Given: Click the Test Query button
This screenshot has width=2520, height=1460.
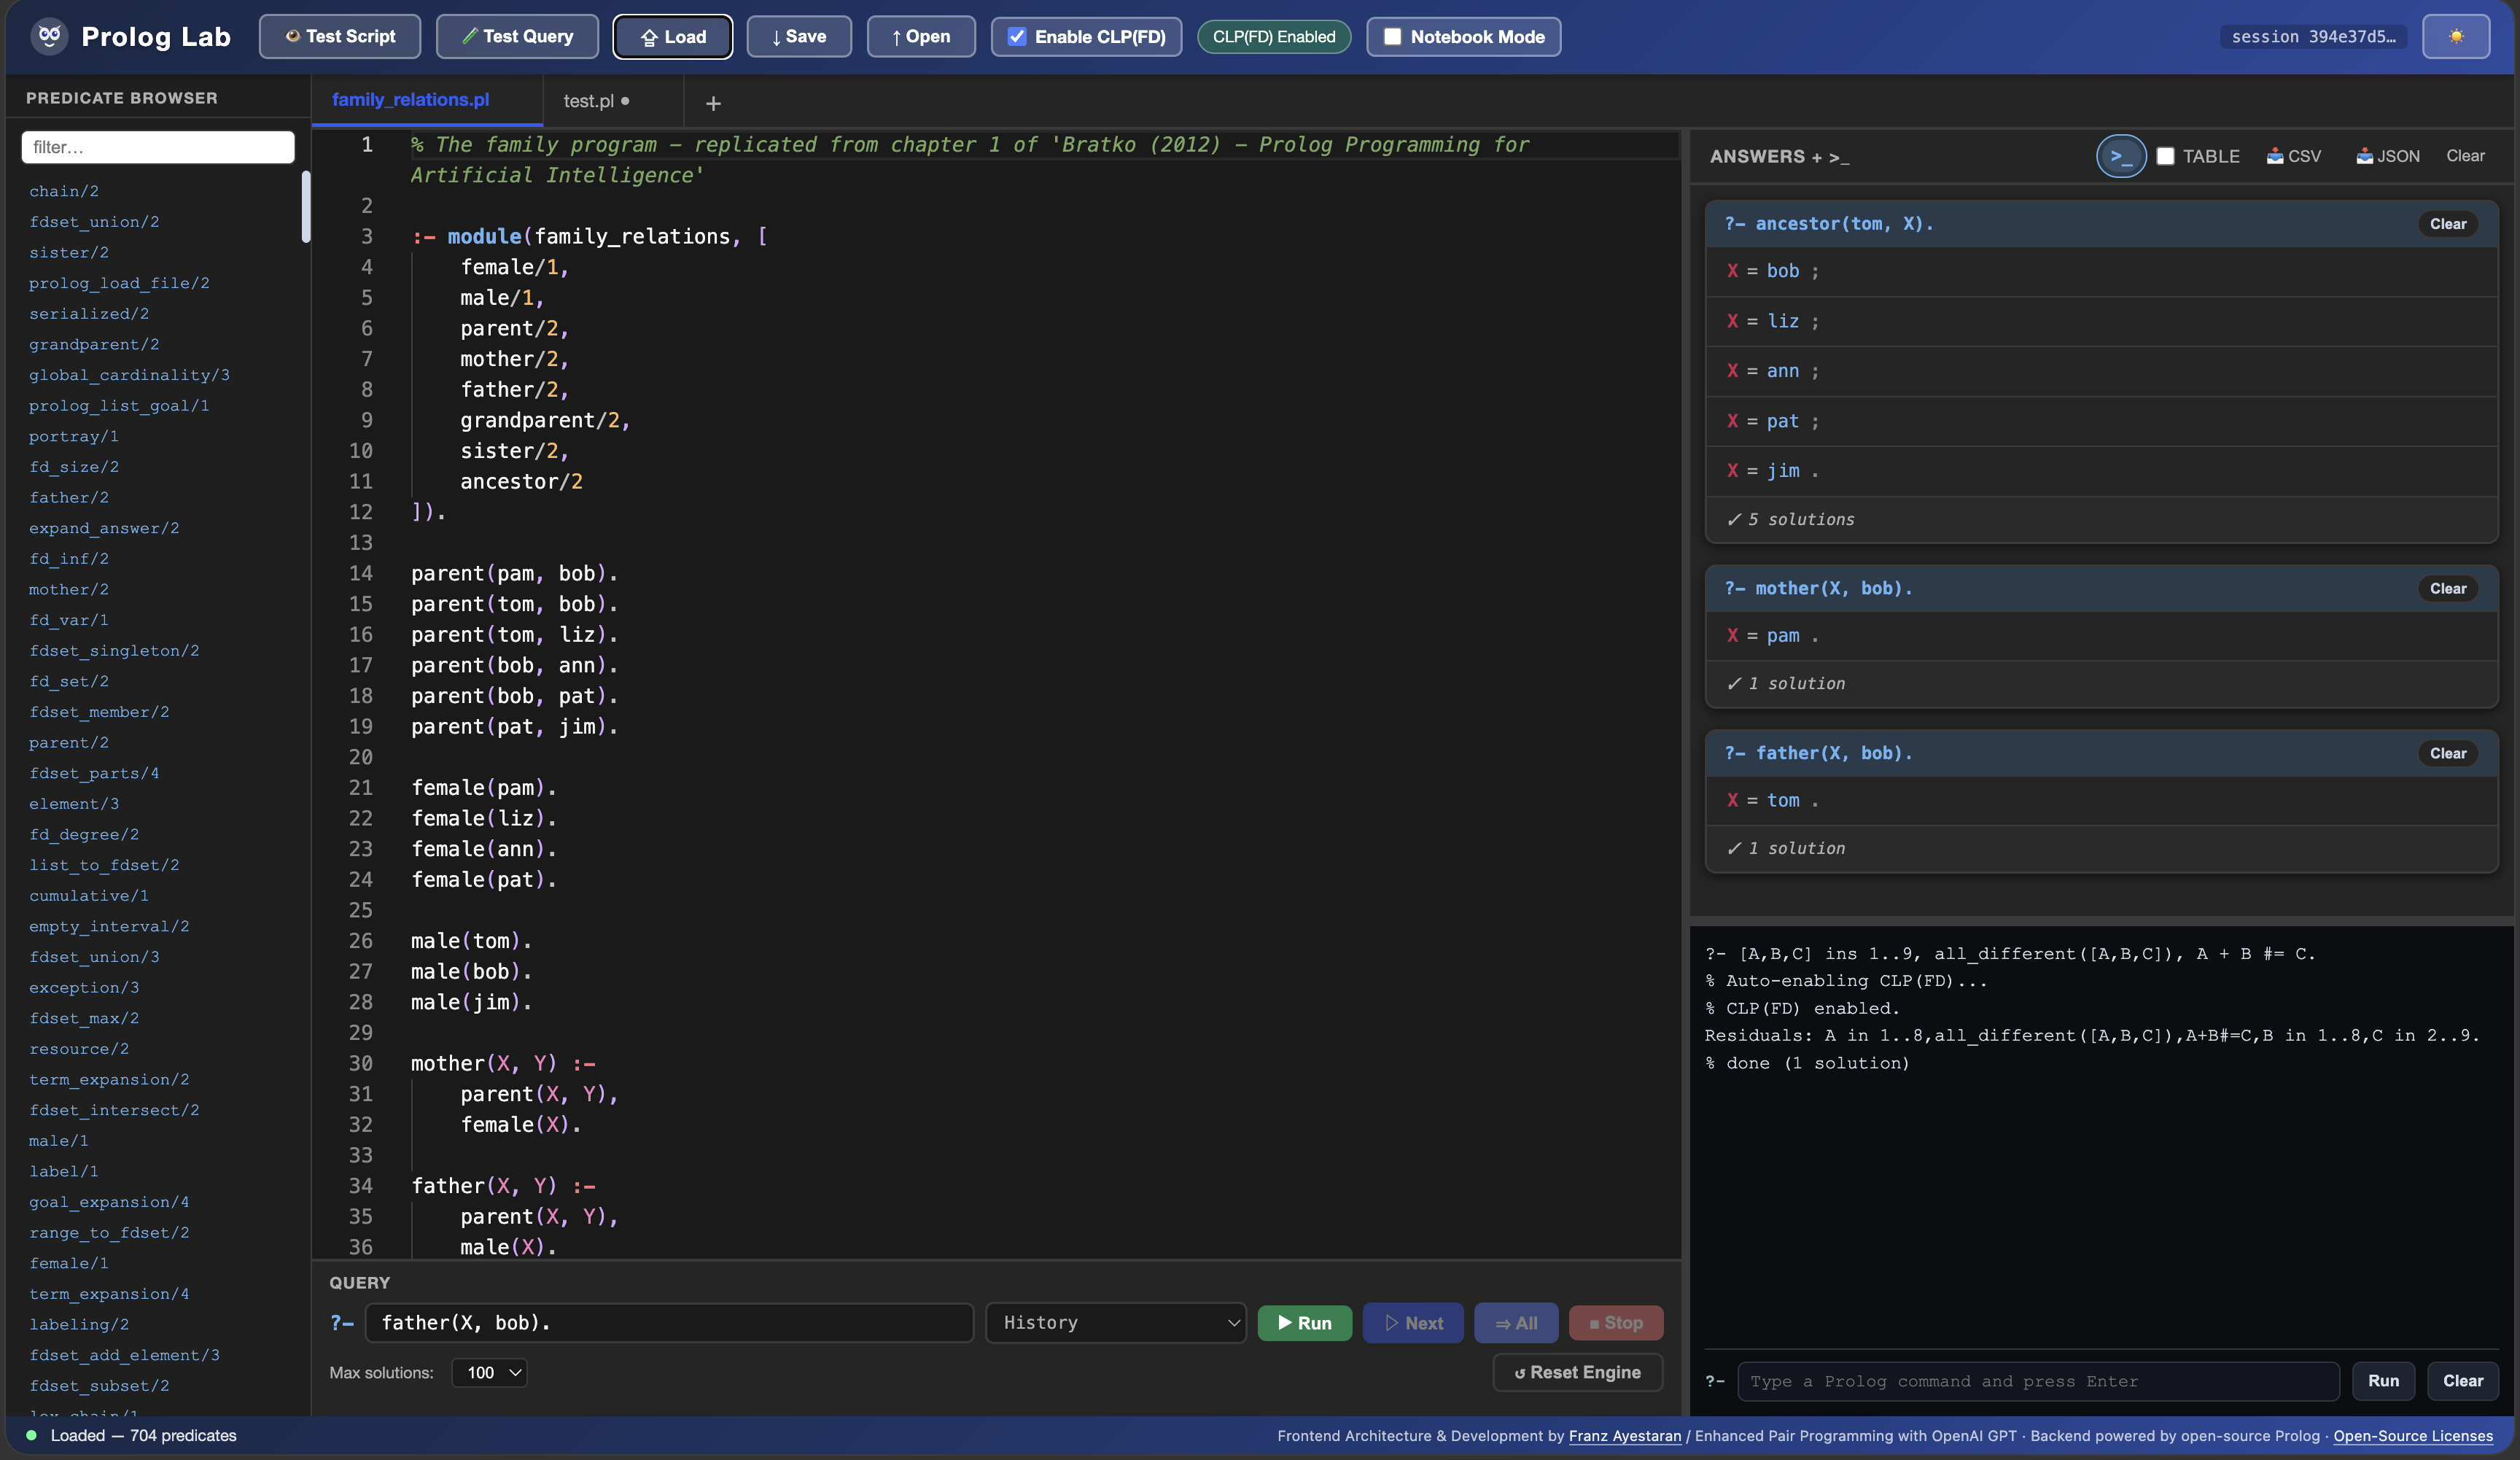Looking at the screenshot, I should point(517,37).
